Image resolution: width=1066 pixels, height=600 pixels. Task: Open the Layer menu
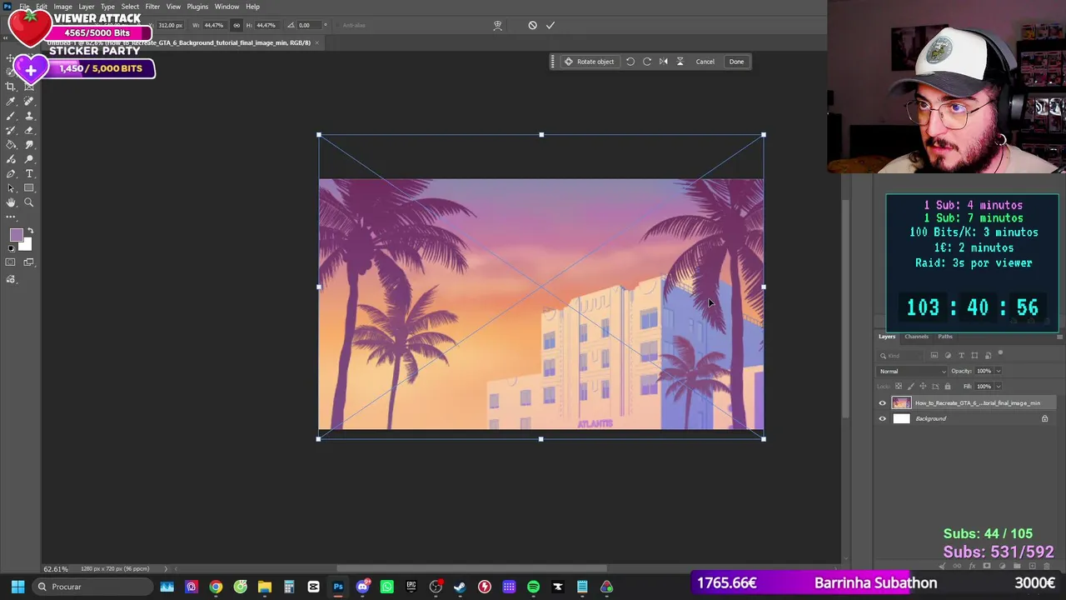pyautogui.click(x=87, y=7)
